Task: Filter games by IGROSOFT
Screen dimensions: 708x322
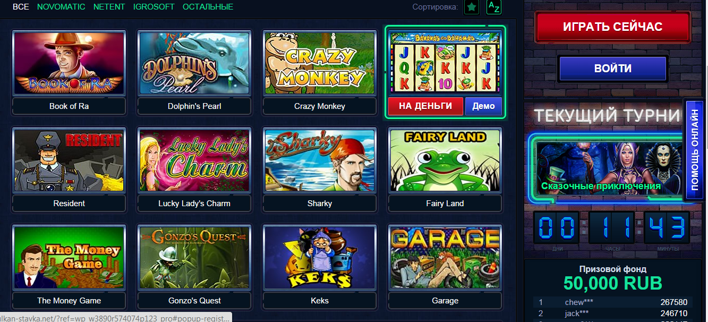Action: [x=154, y=7]
